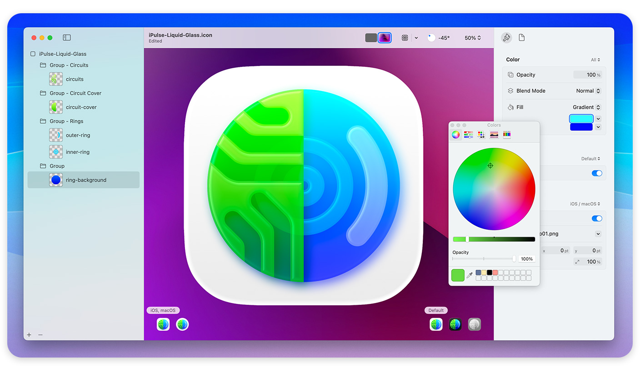Screen dimensions: 640x373
Task: Select the ring-background layer
Action: tap(84, 180)
